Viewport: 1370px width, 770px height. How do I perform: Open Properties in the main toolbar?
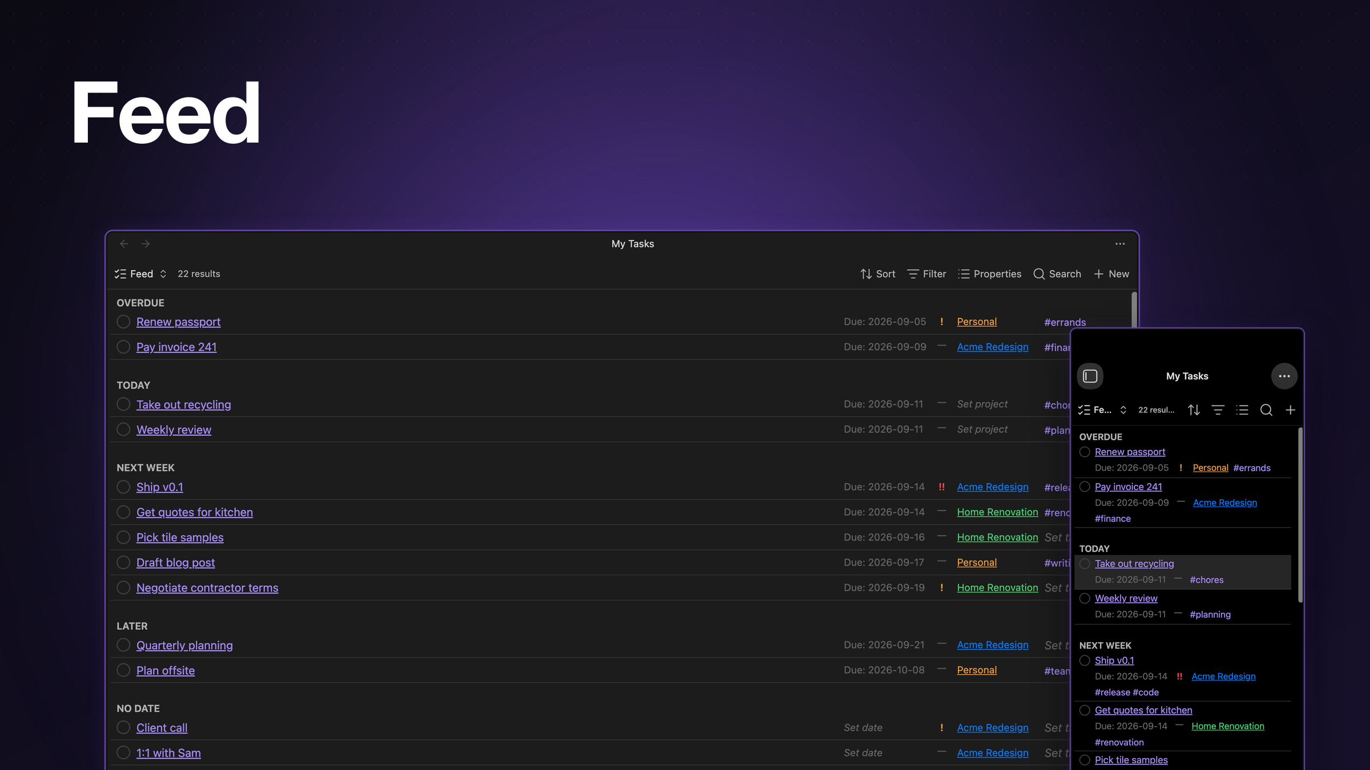990,274
